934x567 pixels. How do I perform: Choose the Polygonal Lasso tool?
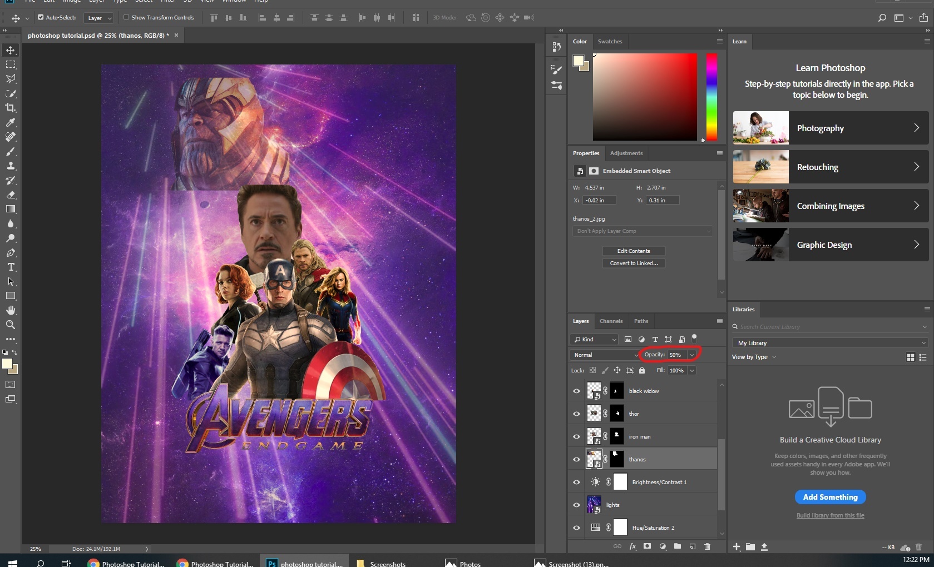tap(11, 79)
